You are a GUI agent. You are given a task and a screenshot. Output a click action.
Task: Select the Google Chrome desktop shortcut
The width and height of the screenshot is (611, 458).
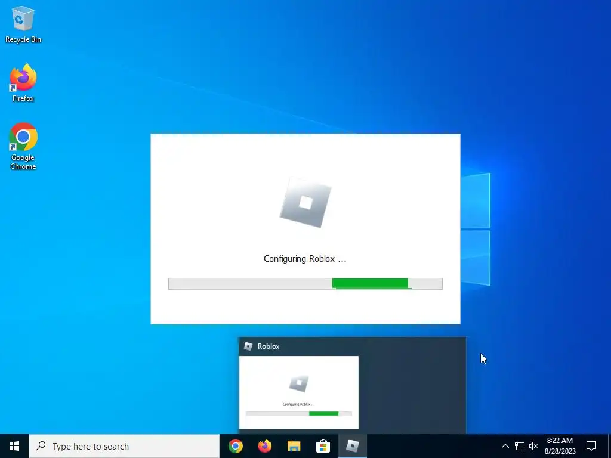(23, 147)
